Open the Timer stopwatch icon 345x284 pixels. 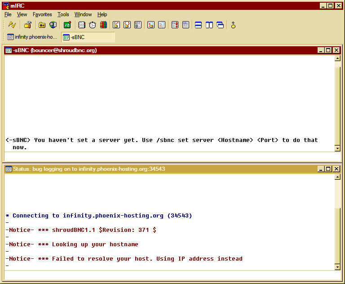click(93, 25)
